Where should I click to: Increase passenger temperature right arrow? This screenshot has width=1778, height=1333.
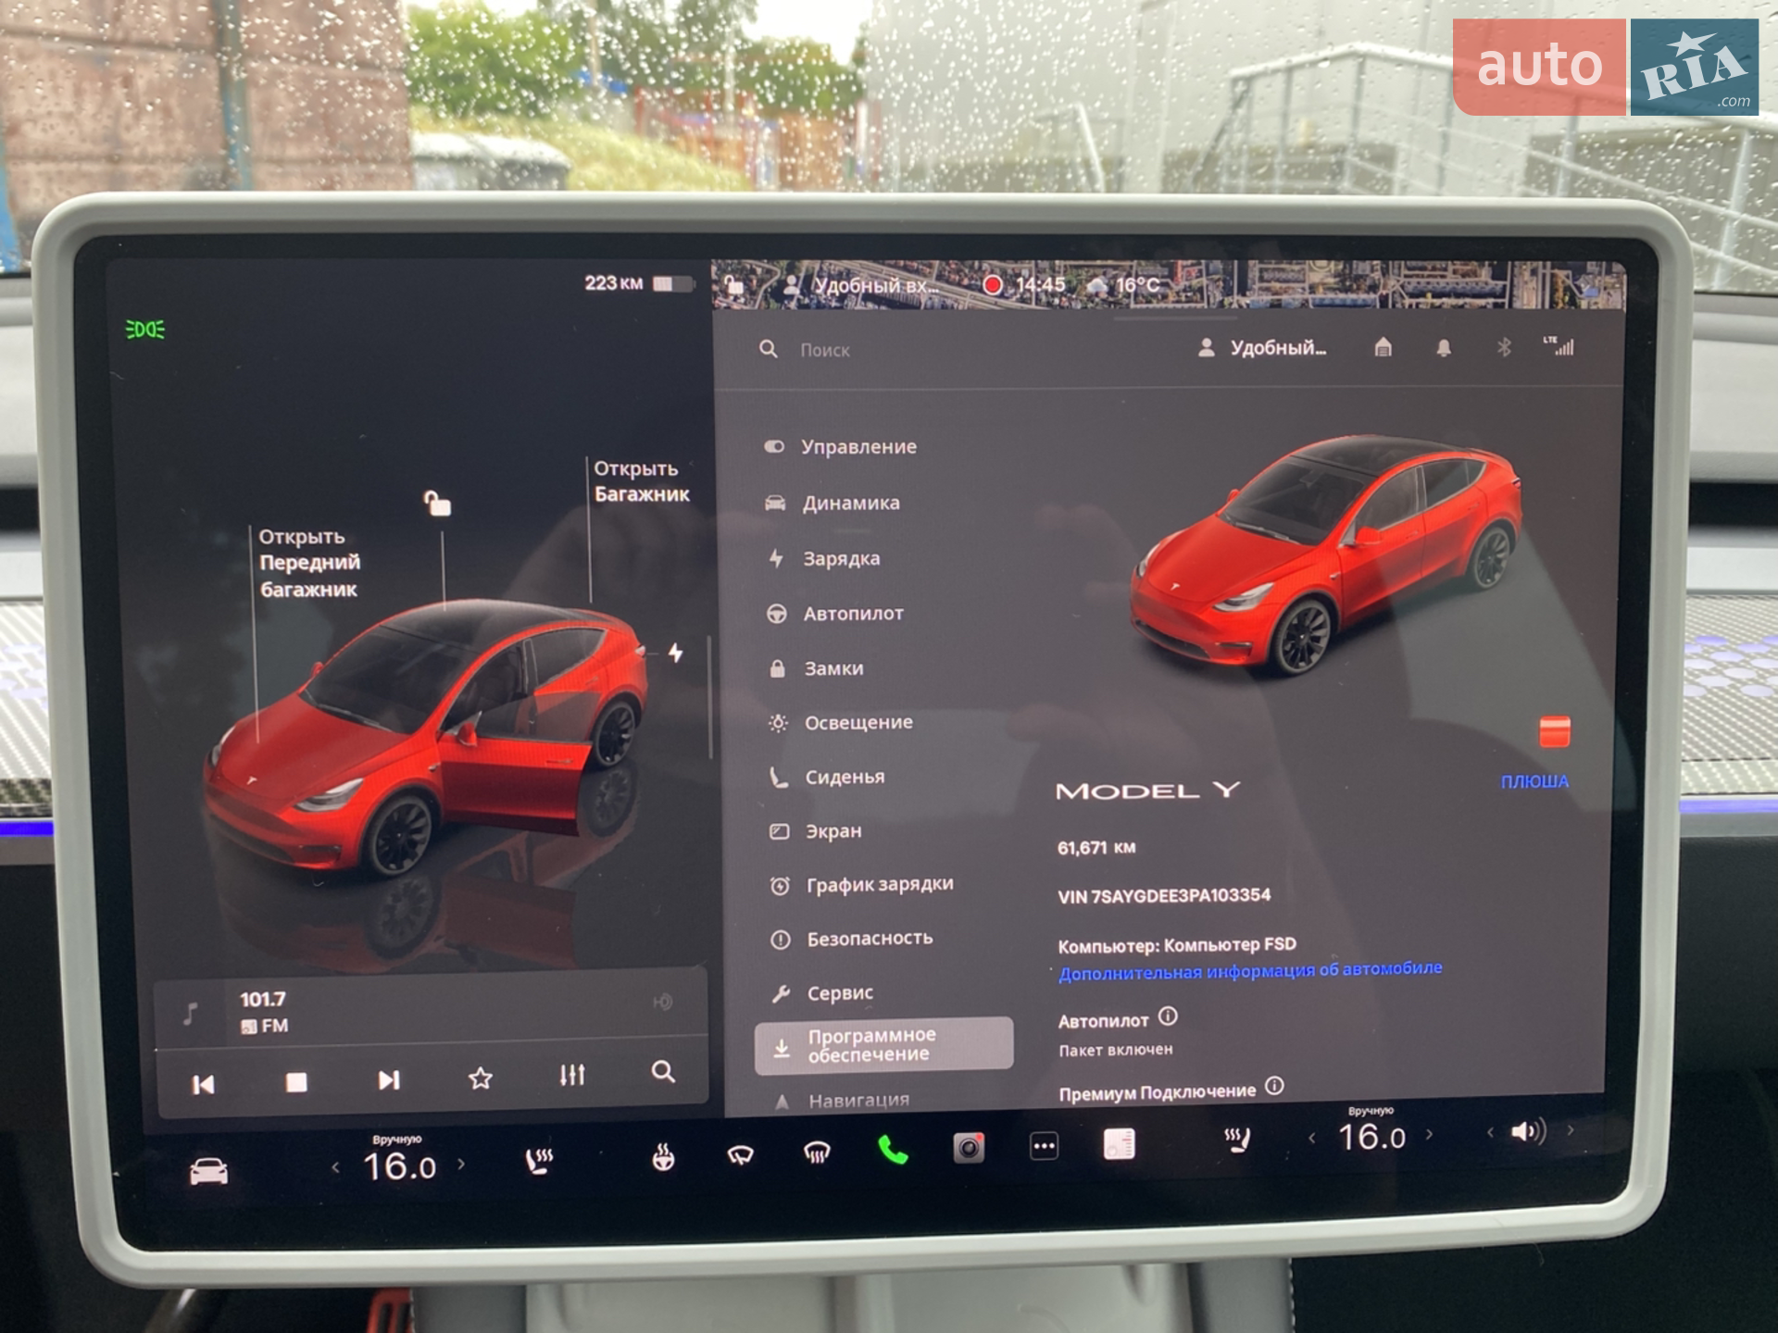coord(1429,1134)
